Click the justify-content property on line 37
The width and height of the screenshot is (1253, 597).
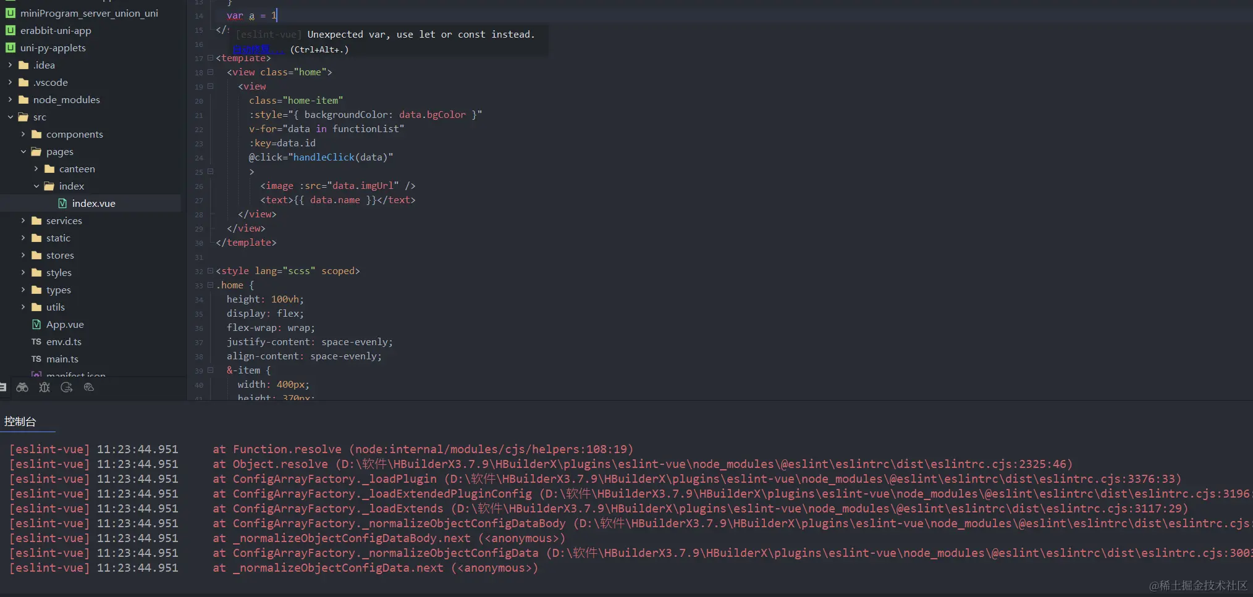(269, 342)
